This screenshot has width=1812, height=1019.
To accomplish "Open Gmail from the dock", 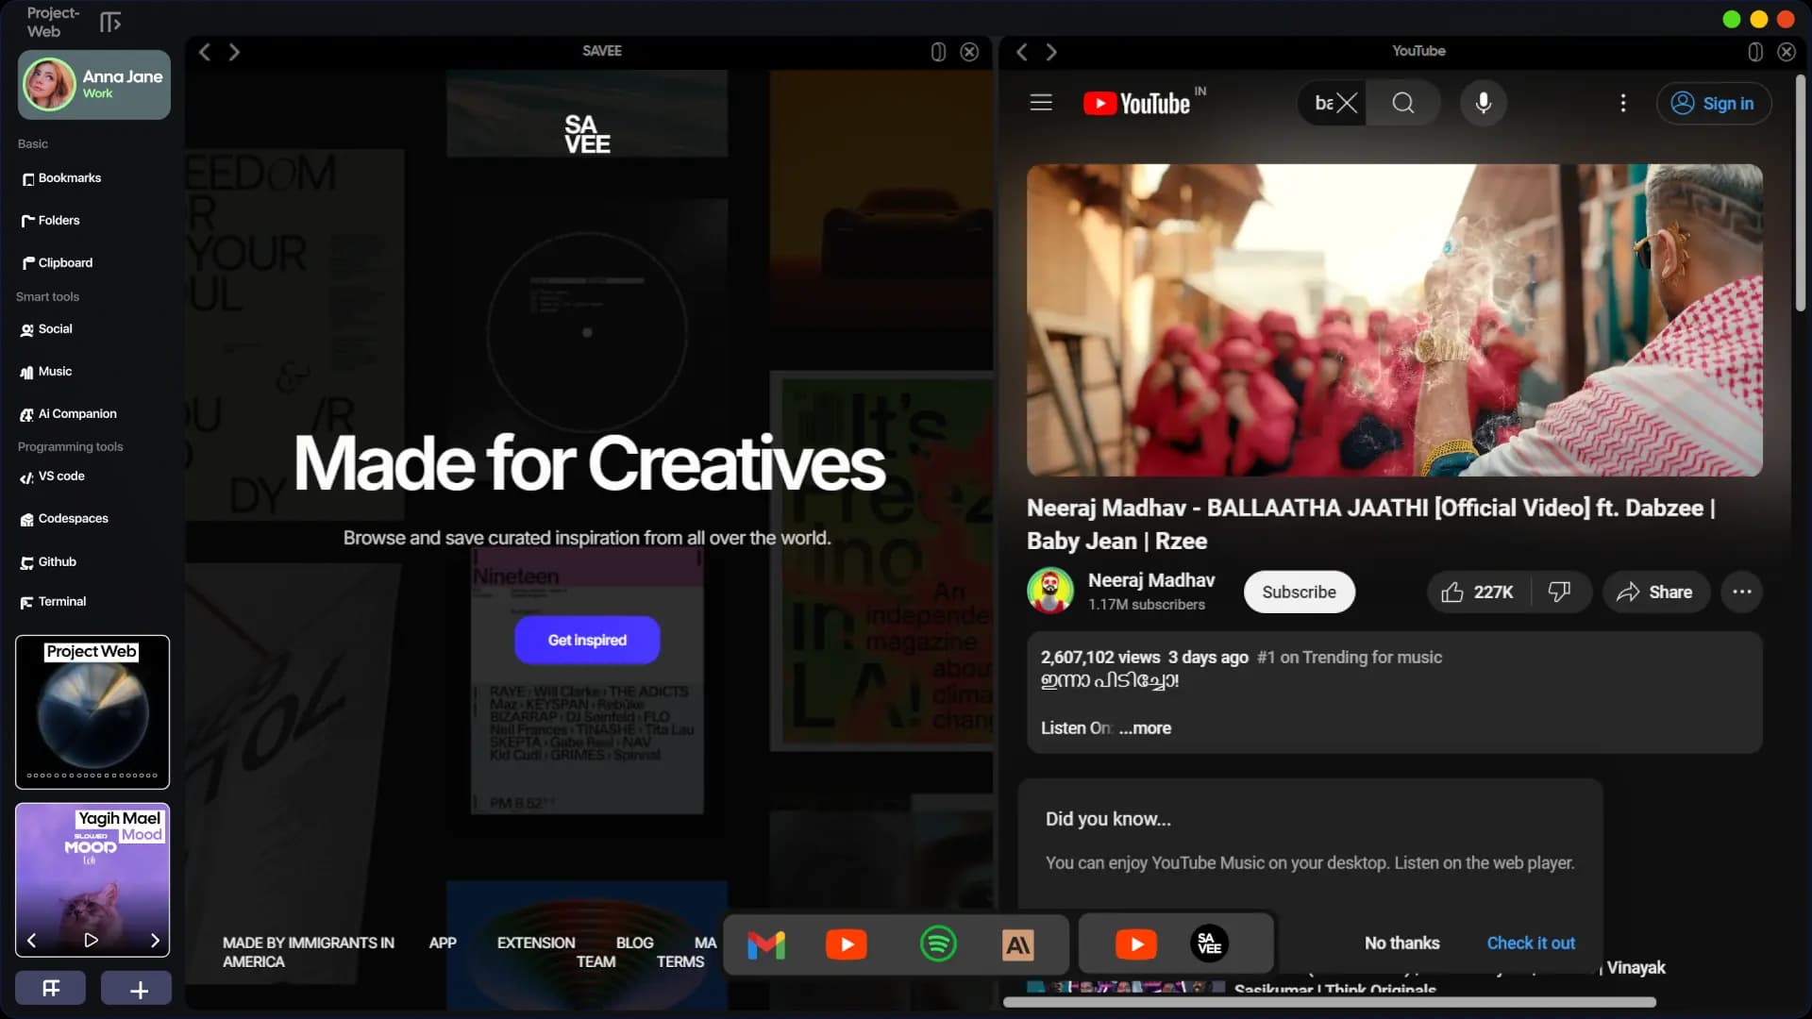I will [765, 944].
